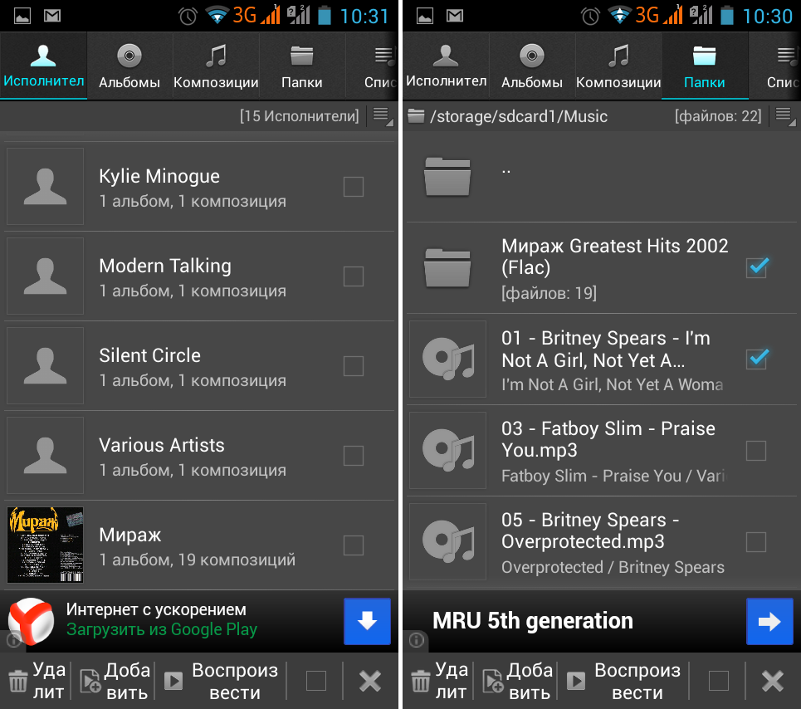Open Silent Circle artist entry
The image size is (801, 709).
coord(199,366)
